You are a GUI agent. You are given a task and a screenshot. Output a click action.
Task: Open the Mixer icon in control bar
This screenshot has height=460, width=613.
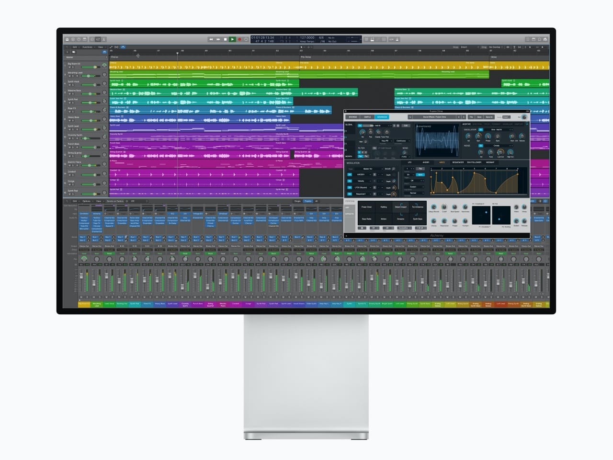(x=98, y=39)
